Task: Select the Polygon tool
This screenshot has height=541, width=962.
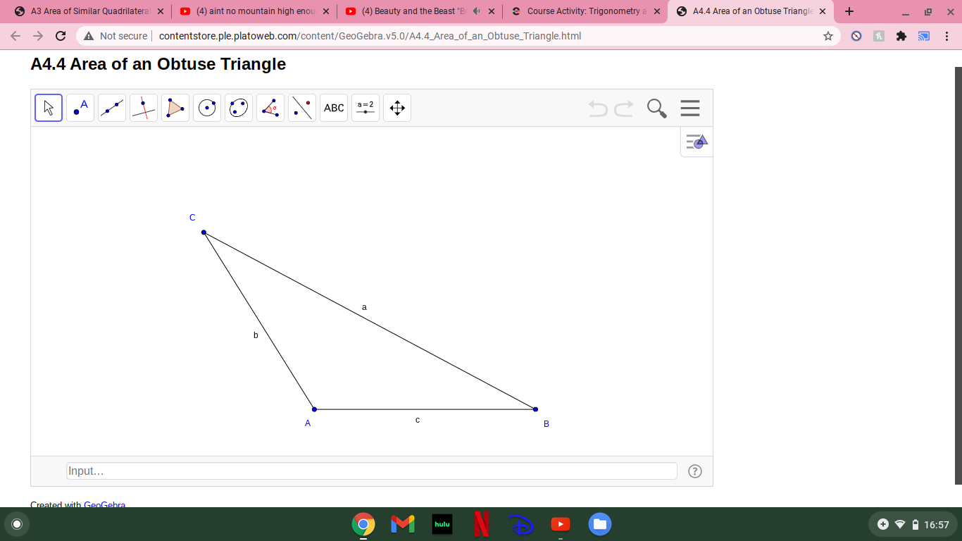Action: click(175, 107)
